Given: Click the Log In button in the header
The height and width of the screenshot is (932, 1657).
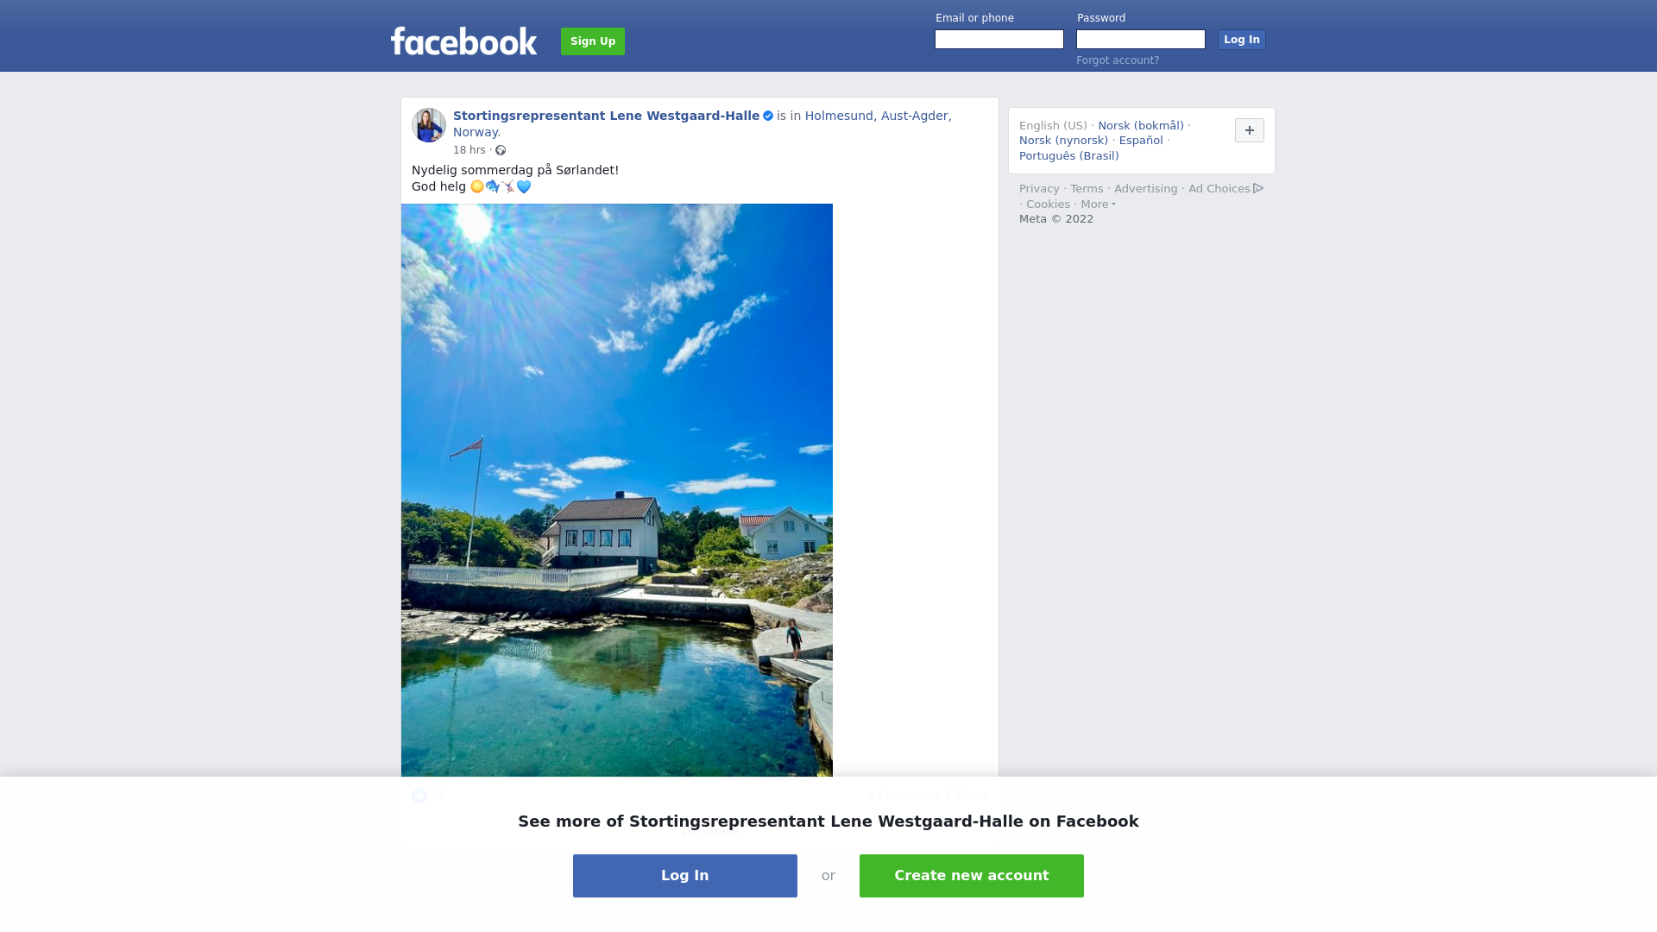Looking at the screenshot, I should (x=1242, y=40).
